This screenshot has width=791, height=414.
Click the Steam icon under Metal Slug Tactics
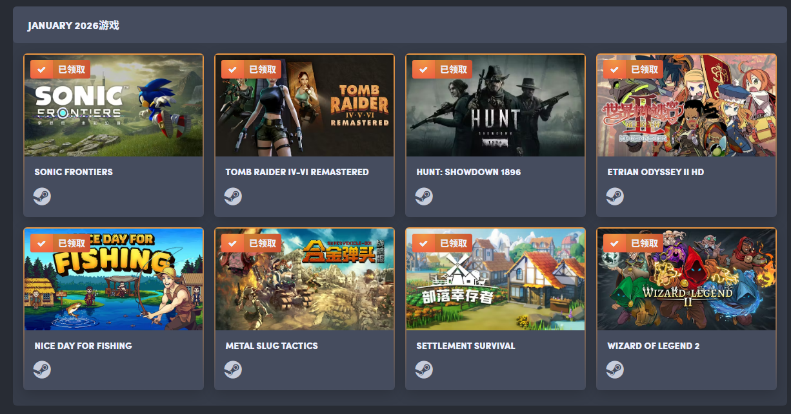point(233,370)
